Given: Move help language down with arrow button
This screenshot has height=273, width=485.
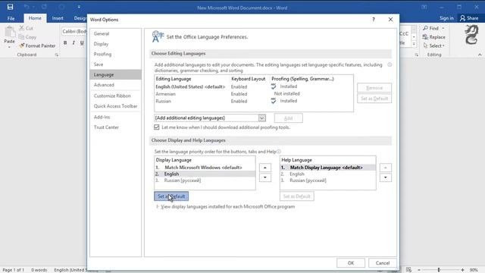Looking at the screenshot, I should [x=386, y=177].
